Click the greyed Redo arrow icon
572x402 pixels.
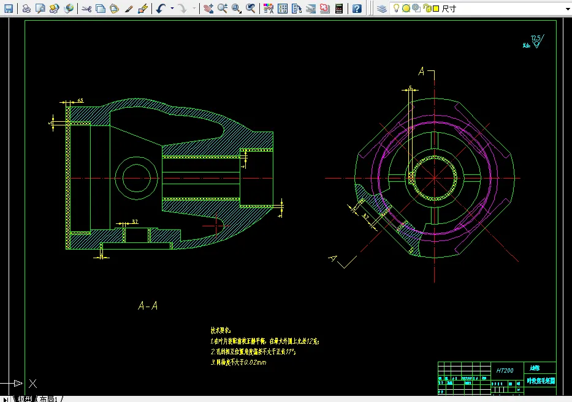coord(183,9)
